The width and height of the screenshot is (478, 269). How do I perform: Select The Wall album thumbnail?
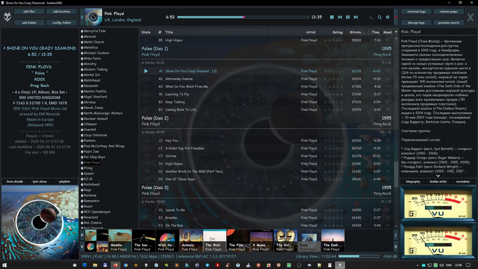click(x=214, y=240)
